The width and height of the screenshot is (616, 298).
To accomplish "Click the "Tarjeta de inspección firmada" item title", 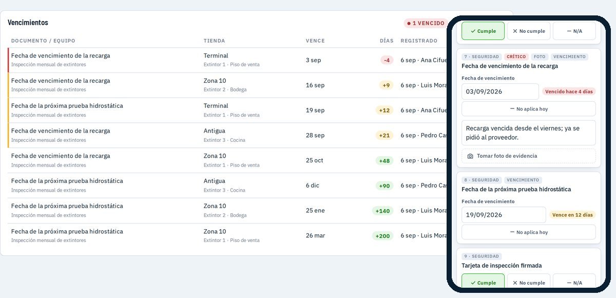I will click(502, 266).
